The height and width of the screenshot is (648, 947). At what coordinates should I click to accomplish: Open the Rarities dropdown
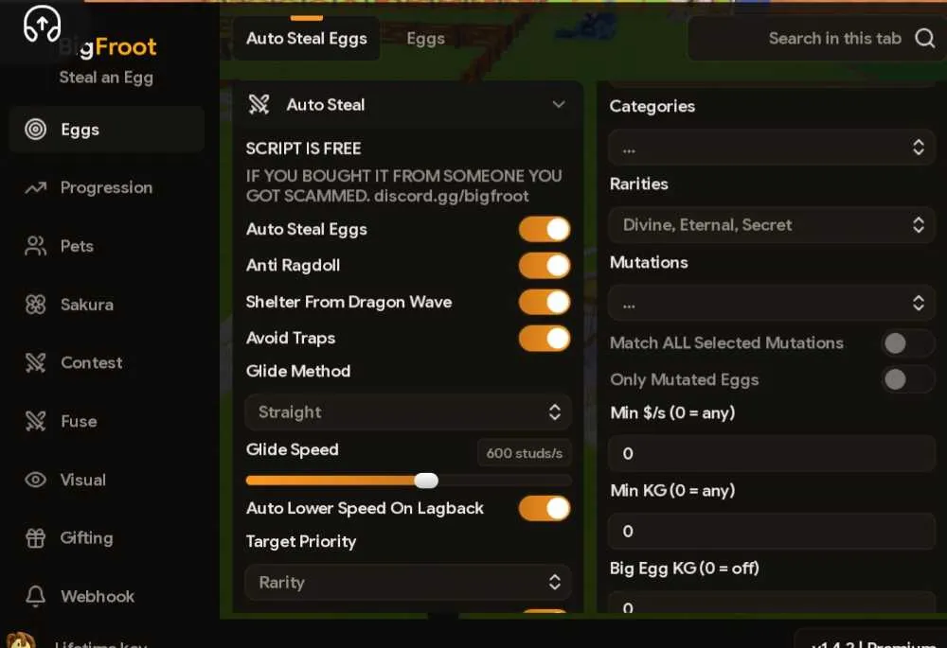click(x=772, y=225)
